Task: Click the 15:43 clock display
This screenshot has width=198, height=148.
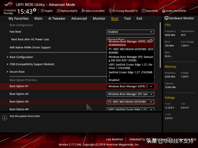Action: (25, 12)
